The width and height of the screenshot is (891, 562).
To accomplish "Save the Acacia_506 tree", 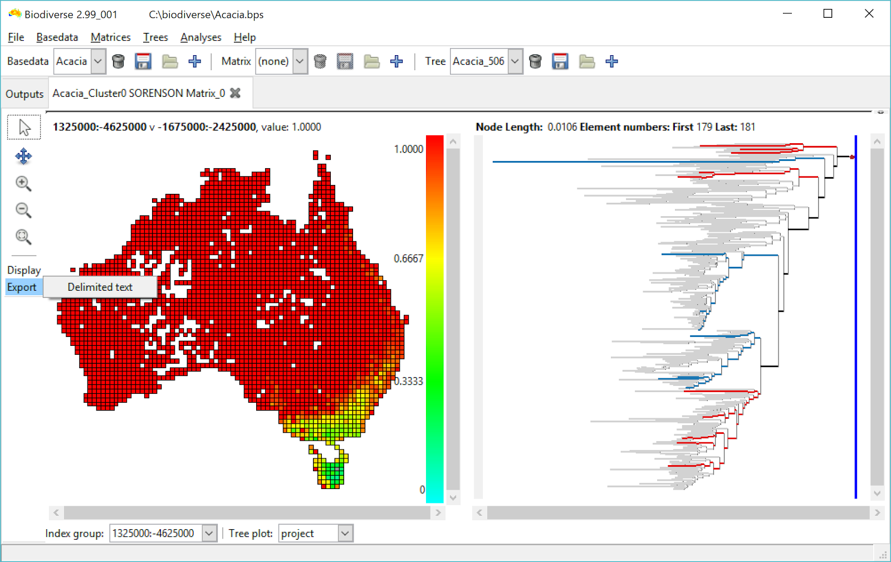I will [x=560, y=61].
